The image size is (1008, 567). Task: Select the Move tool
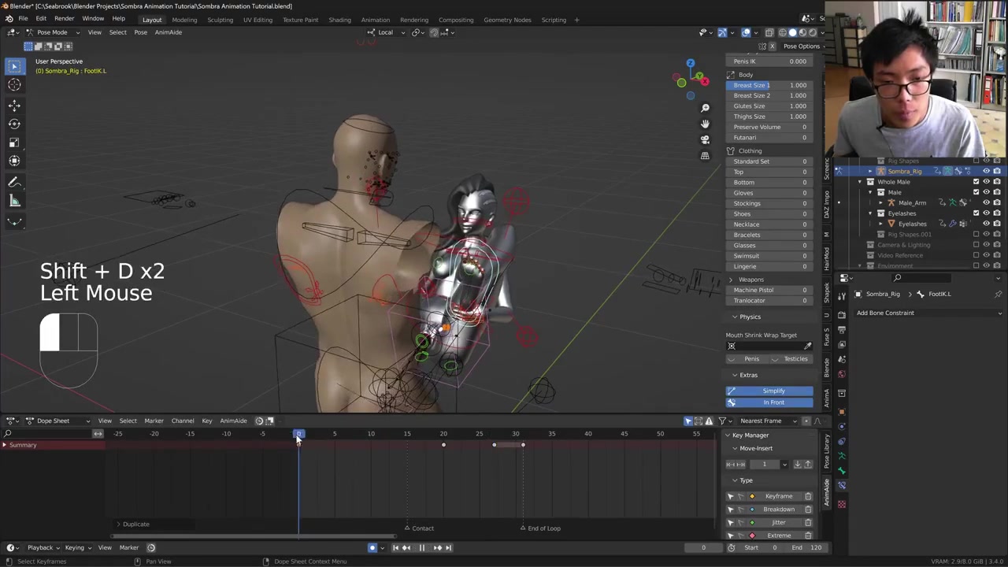[14, 106]
